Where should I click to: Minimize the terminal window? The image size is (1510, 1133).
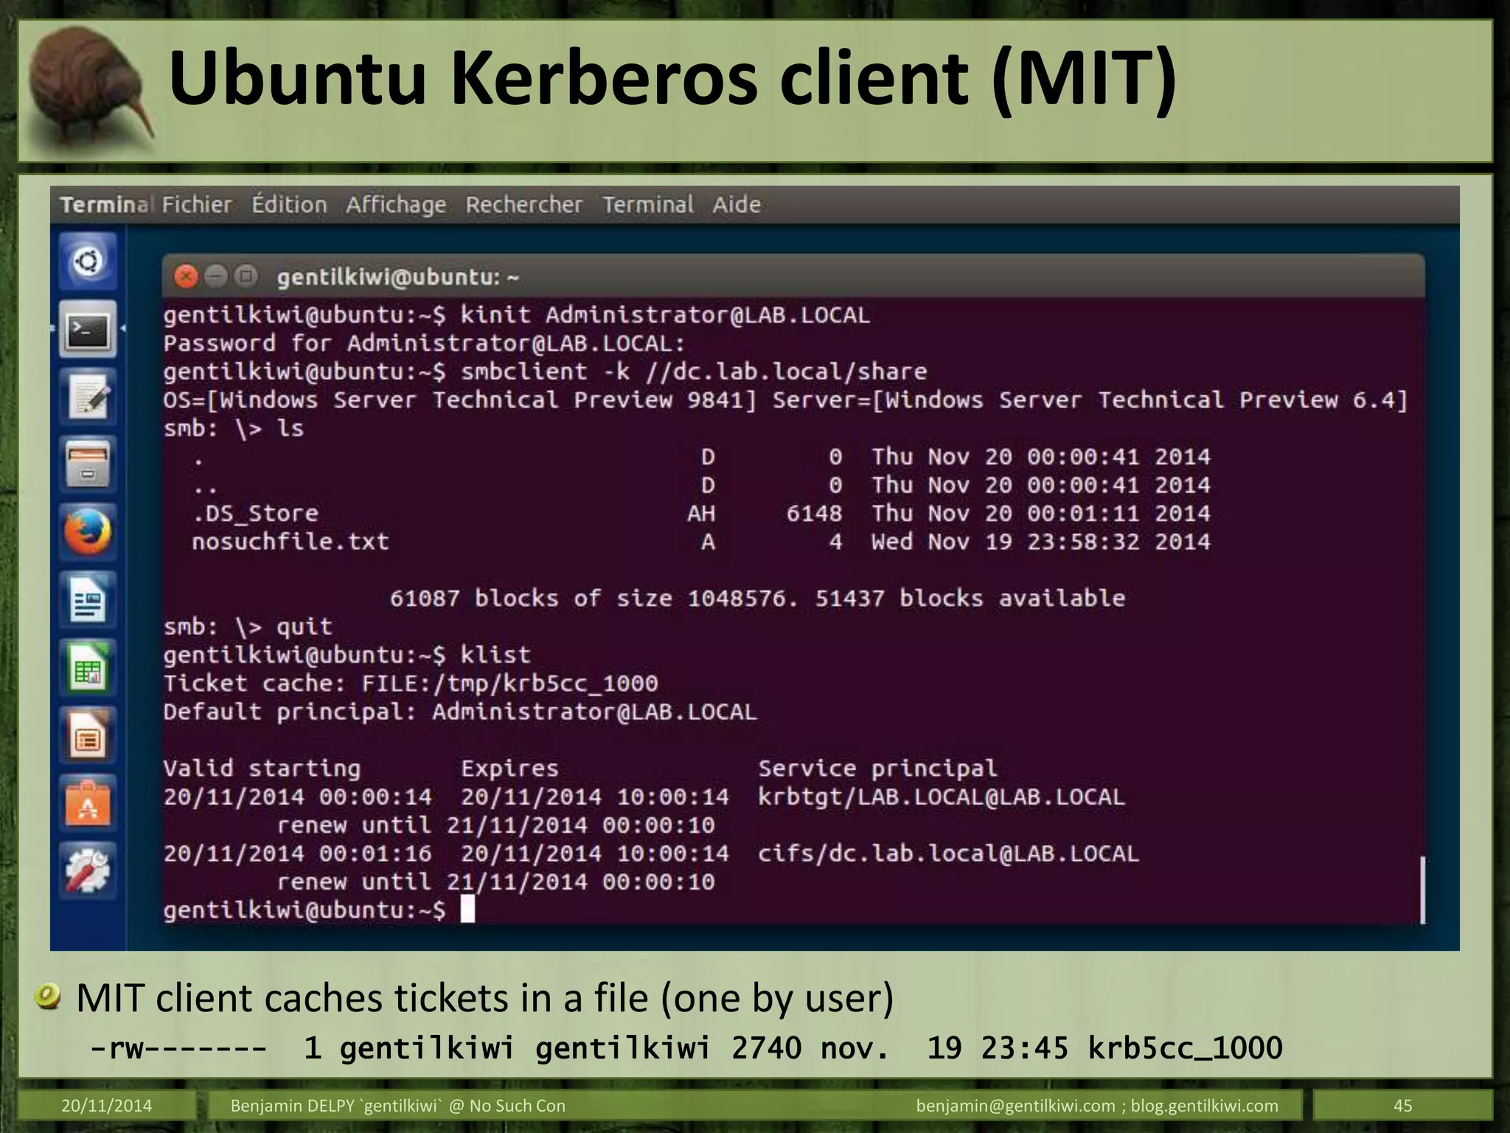216,277
